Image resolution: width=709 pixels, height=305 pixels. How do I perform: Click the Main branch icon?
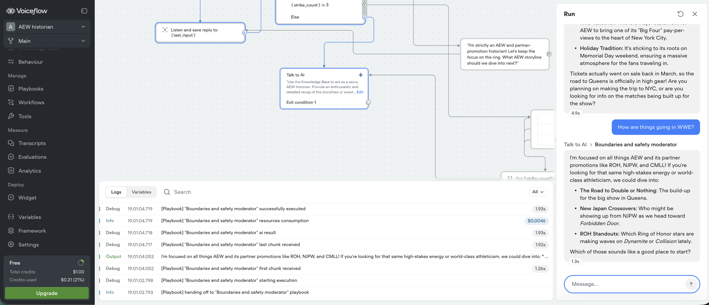11,41
